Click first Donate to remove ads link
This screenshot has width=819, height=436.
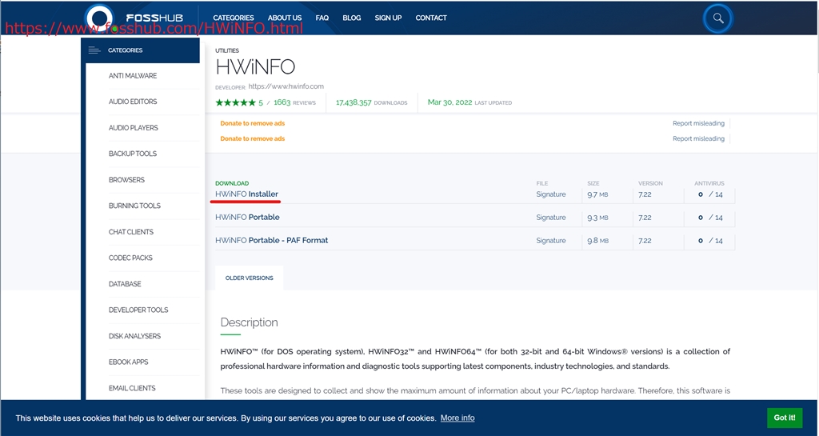[252, 123]
